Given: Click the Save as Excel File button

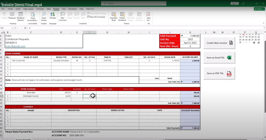Looking at the screenshot, I should tap(219, 58).
